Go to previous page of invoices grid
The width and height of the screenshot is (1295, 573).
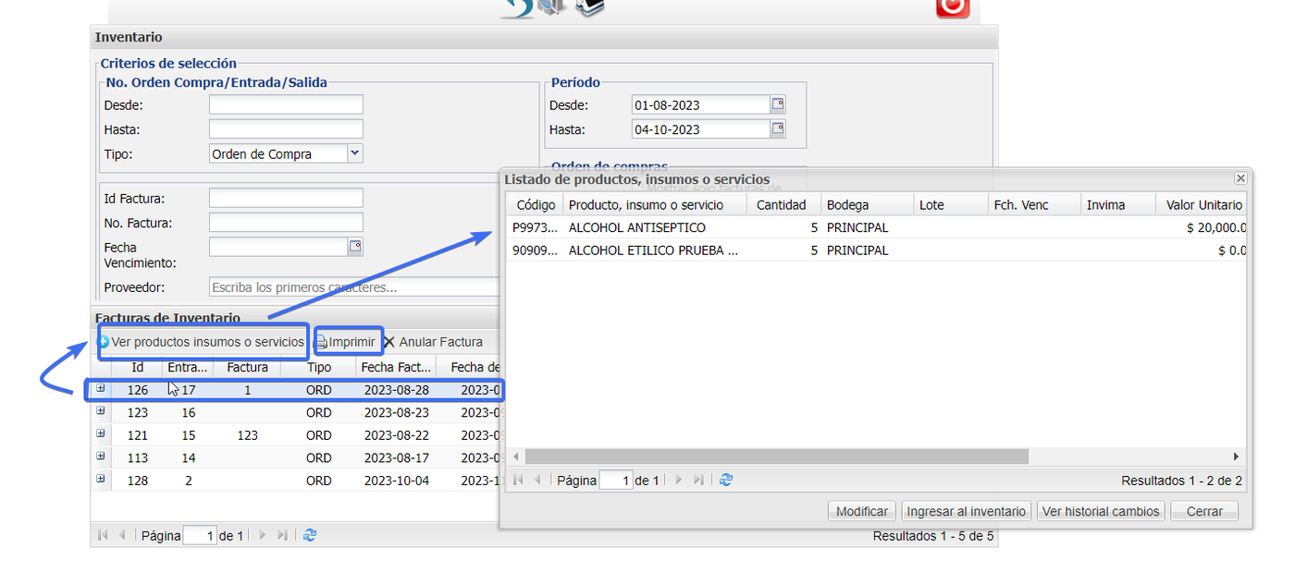click(121, 535)
